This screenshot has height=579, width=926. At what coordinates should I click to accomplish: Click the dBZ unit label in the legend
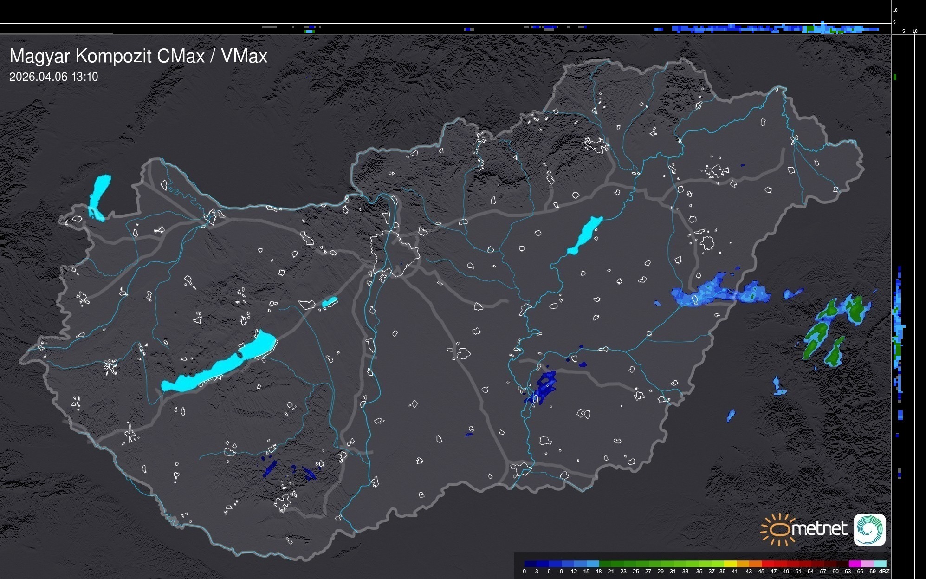tap(884, 572)
